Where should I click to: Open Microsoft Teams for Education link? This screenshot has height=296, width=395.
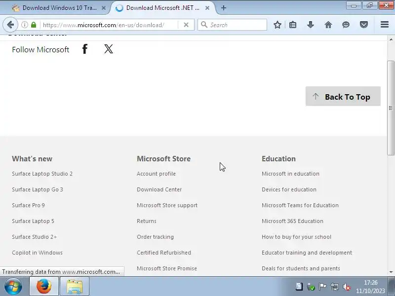[x=300, y=205]
